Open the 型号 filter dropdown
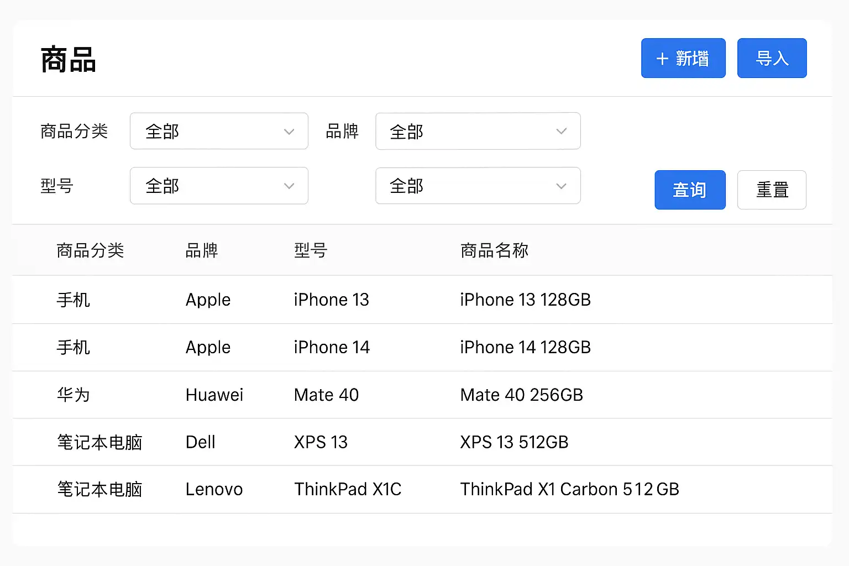The height and width of the screenshot is (566, 849). coord(219,186)
